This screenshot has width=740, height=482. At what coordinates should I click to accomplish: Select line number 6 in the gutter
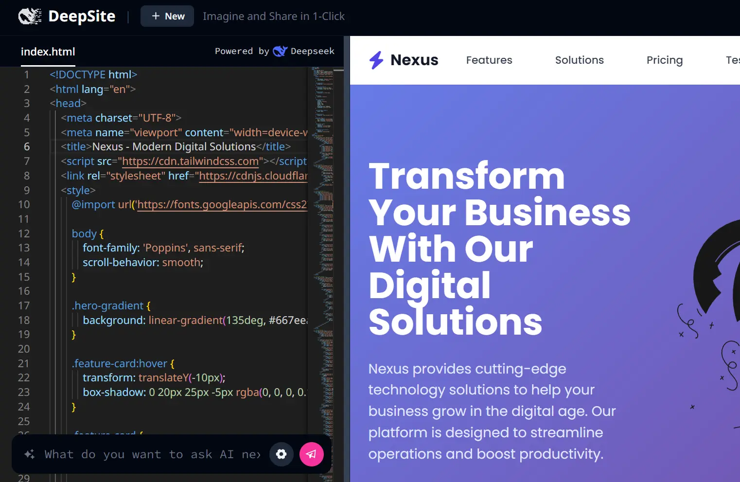27,147
